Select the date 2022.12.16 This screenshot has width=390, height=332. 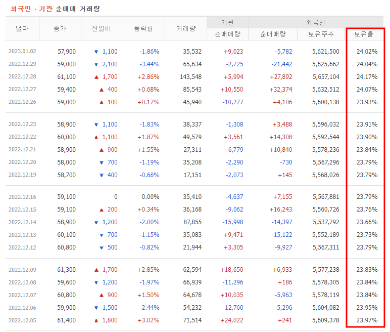pyautogui.click(x=22, y=197)
